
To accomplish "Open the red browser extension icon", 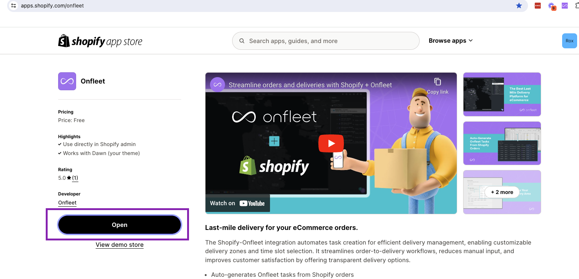I will point(537,6).
